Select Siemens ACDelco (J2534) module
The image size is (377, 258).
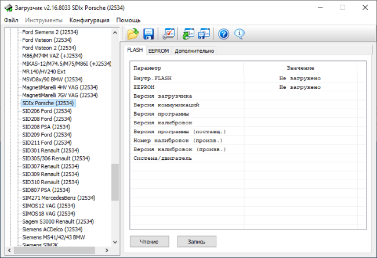(x=52, y=230)
